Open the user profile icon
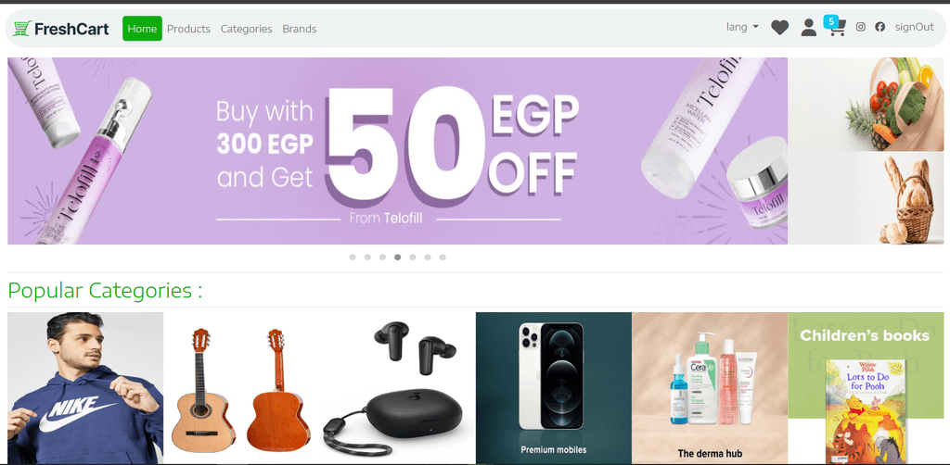950x465 pixels. pos(808,27)
